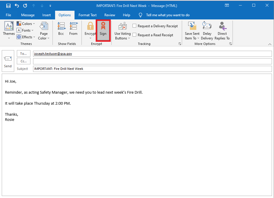This screenshot has width=274, height=198.
Task: Show the Bcc field
Action: click(61, 29)
